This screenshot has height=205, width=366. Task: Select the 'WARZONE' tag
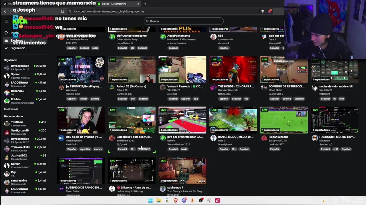coord(144,149)
